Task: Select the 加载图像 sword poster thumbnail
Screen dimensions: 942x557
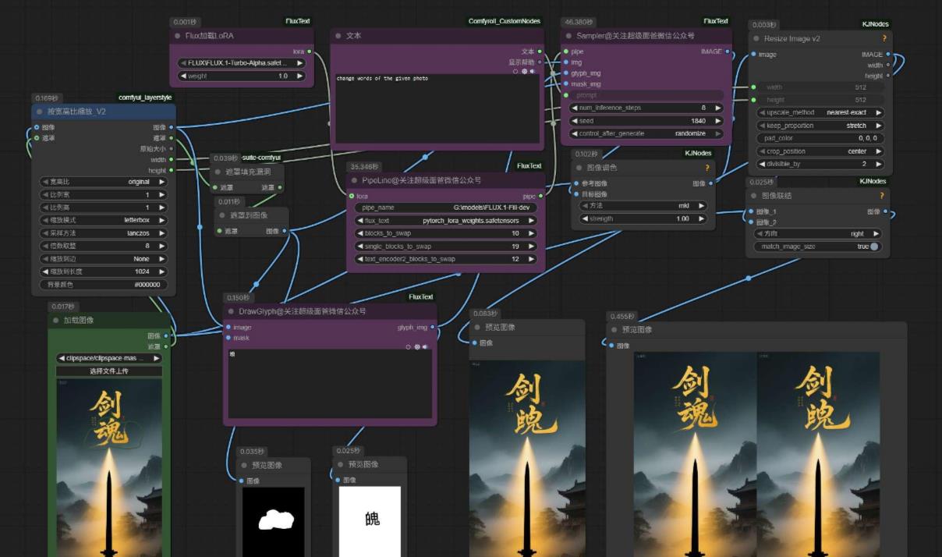Action: (109, 470)
